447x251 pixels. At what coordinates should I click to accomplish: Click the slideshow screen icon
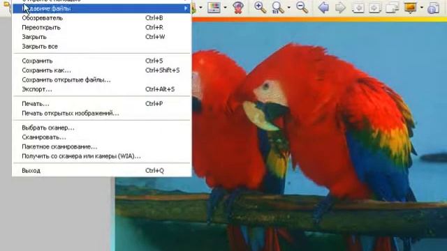[411, 8]
